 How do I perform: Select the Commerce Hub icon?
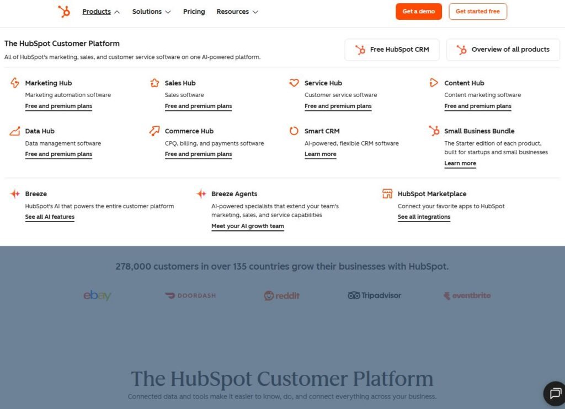(154, 131)
